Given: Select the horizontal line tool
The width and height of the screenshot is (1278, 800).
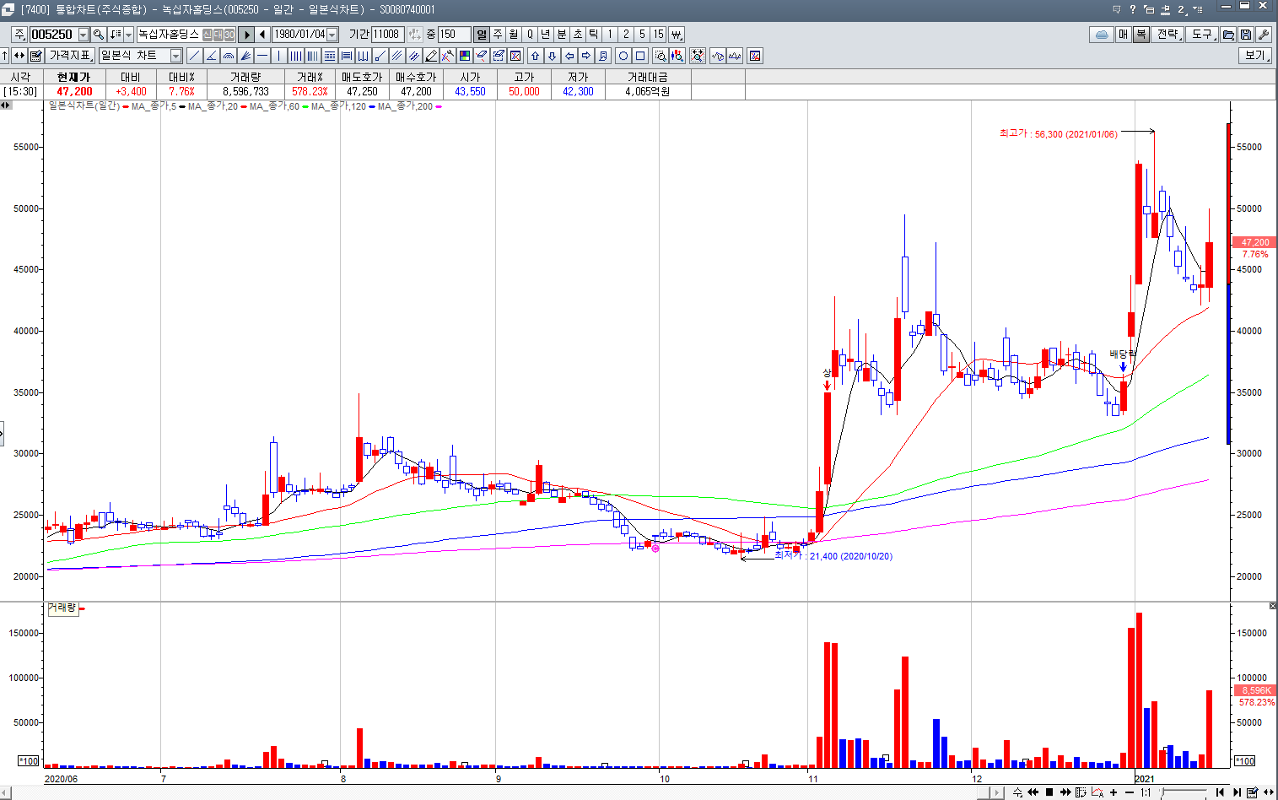Looking at the screenshot, I should click(262, 56).
